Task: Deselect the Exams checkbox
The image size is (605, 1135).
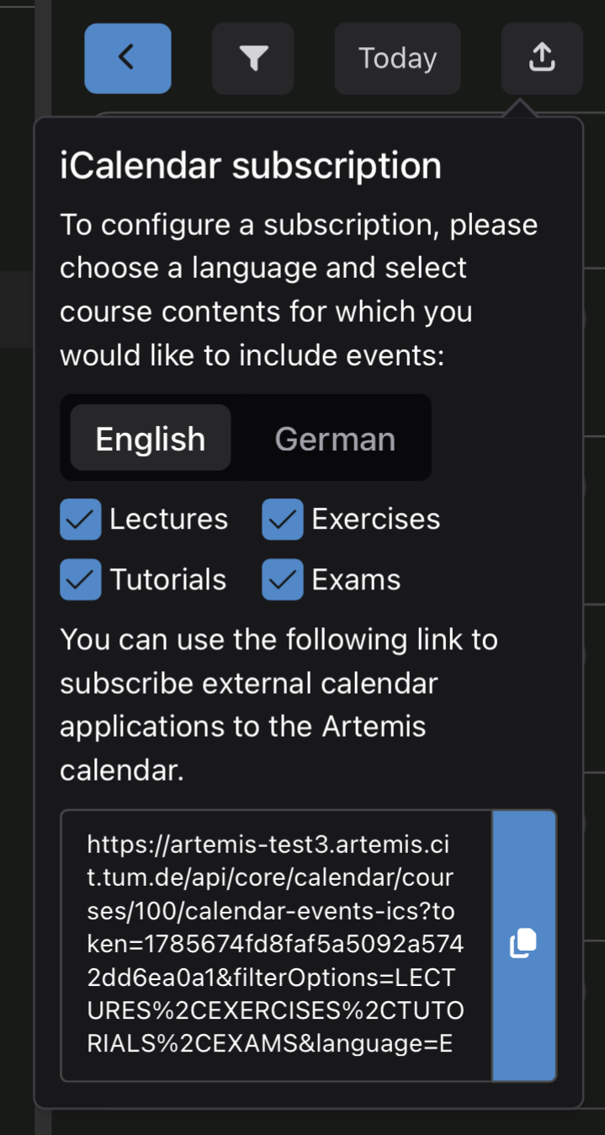Action: coord(283,579)
